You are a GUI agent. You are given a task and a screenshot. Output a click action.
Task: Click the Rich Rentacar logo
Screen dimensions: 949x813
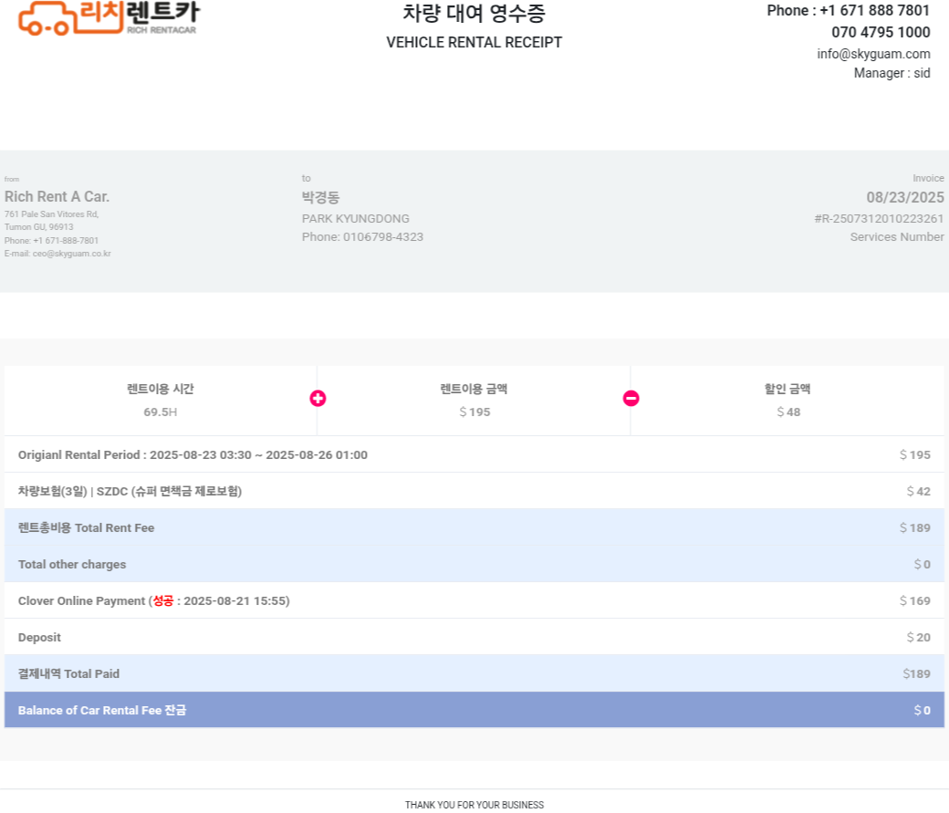pos(109,18)
